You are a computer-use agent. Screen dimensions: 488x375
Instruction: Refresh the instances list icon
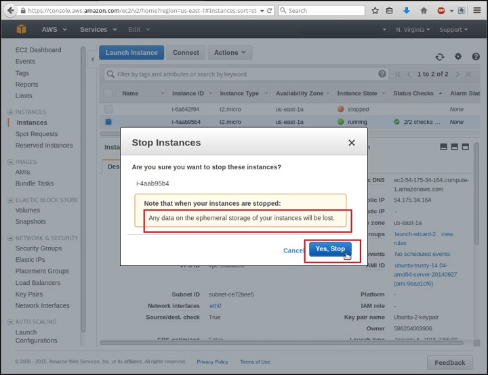point(440,57)
